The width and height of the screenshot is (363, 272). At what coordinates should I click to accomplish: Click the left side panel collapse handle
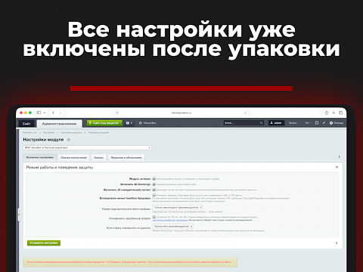pyautogui.click(x=19, y=215)
